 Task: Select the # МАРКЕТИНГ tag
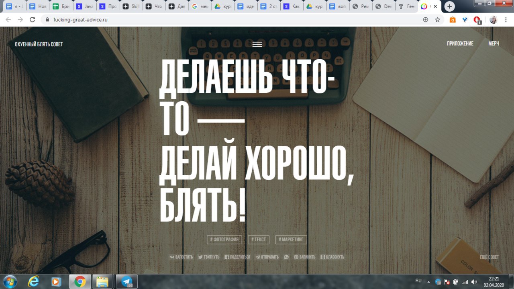pyautogui.click(x=291, y=240)
